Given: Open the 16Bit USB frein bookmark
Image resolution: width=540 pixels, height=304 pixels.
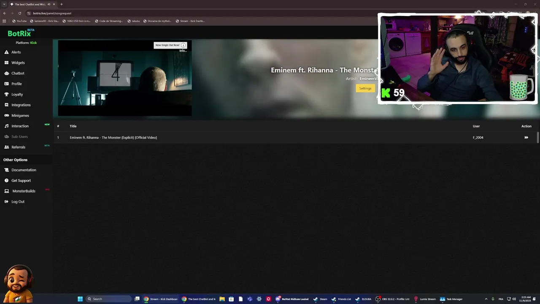Looking at the screenshot, I should coord(76,21).
